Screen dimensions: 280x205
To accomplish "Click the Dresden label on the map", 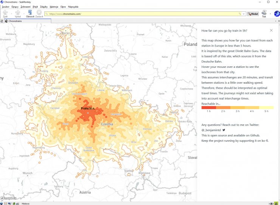I will [x=73, y=83].
